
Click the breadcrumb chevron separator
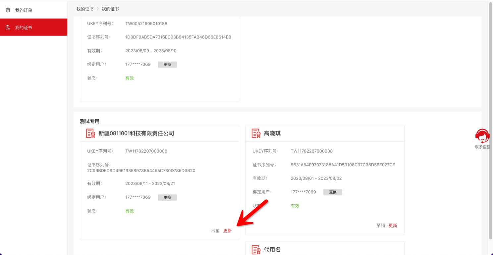98,9
